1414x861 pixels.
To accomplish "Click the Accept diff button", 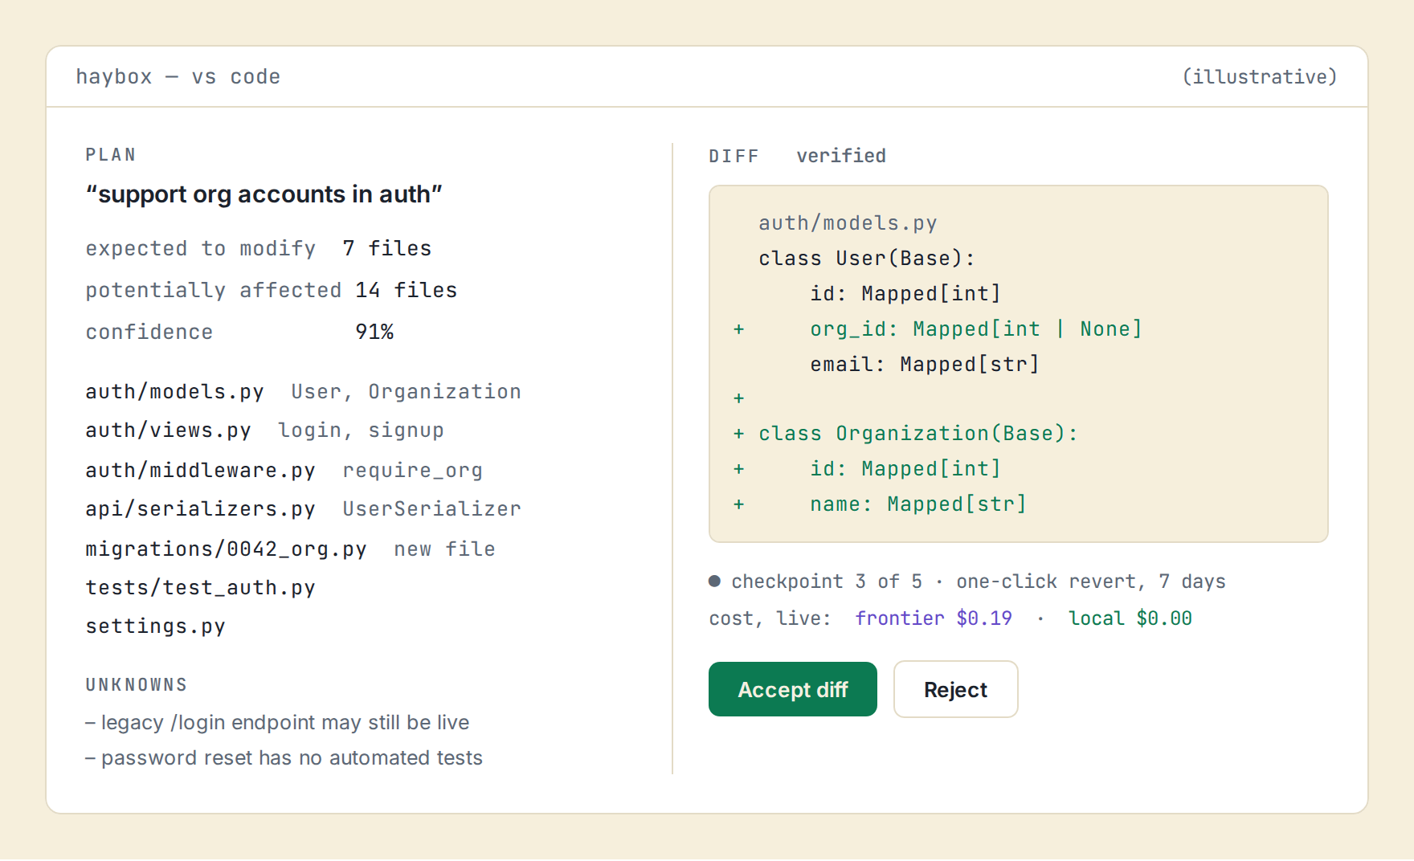I will 792,689.
